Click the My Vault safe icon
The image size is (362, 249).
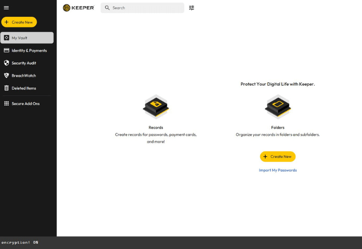pos(7,38)
